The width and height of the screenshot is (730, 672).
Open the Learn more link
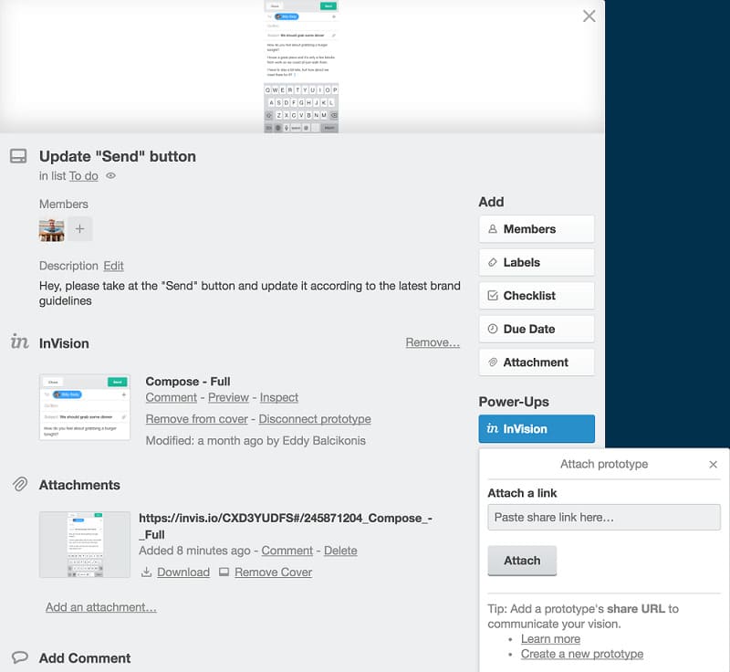pos(550,639)
